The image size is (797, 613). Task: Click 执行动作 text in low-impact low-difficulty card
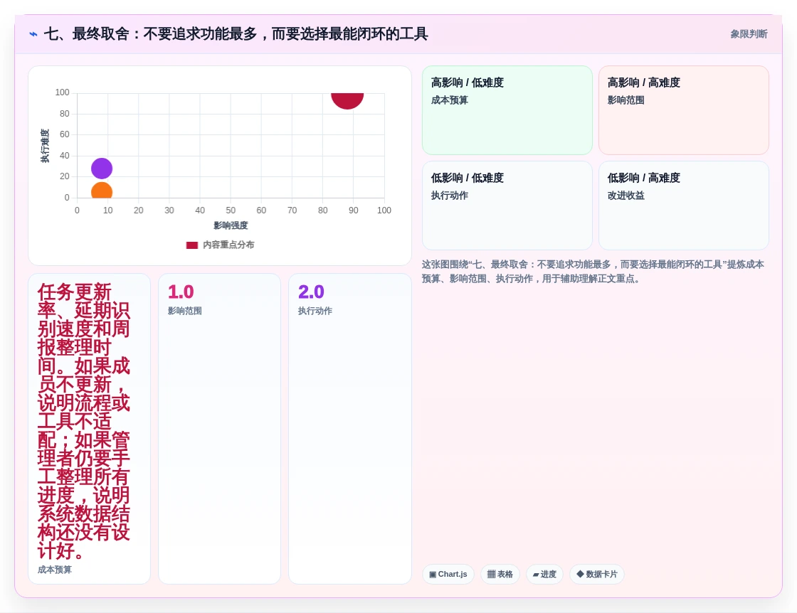point(449,196)
